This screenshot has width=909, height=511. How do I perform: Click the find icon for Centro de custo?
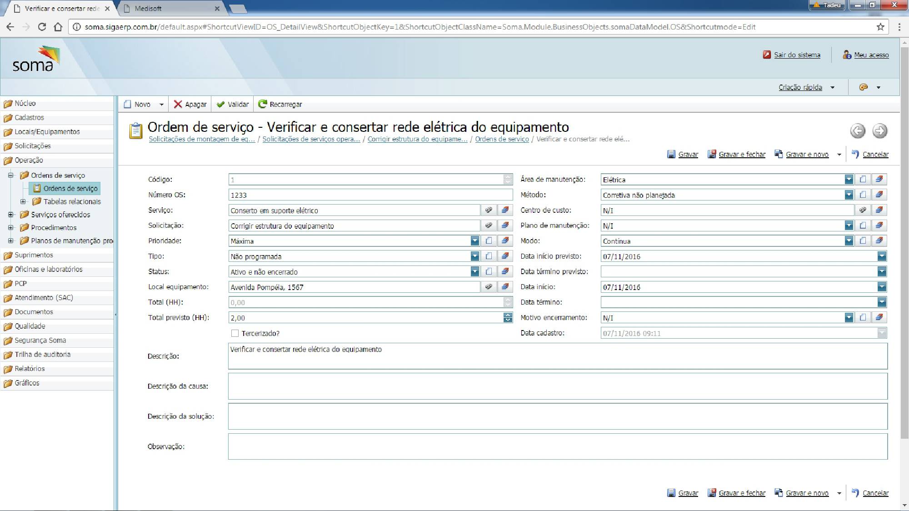(863, 210)
